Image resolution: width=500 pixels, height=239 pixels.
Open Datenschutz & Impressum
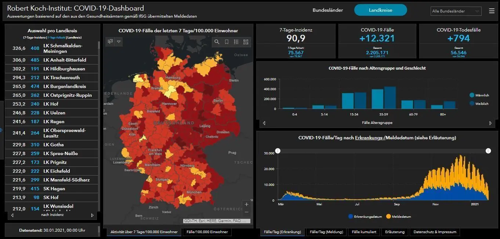[x=435, y=232]
